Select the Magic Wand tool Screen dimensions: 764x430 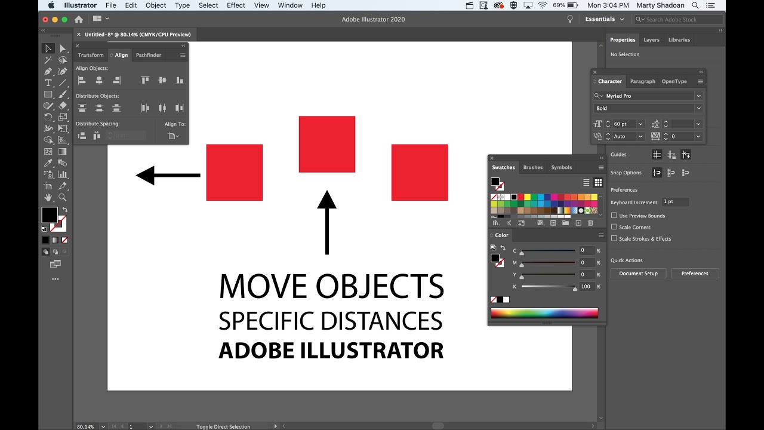point(48,60)
